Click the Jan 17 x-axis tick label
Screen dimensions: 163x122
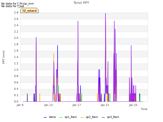coord(77,105)
